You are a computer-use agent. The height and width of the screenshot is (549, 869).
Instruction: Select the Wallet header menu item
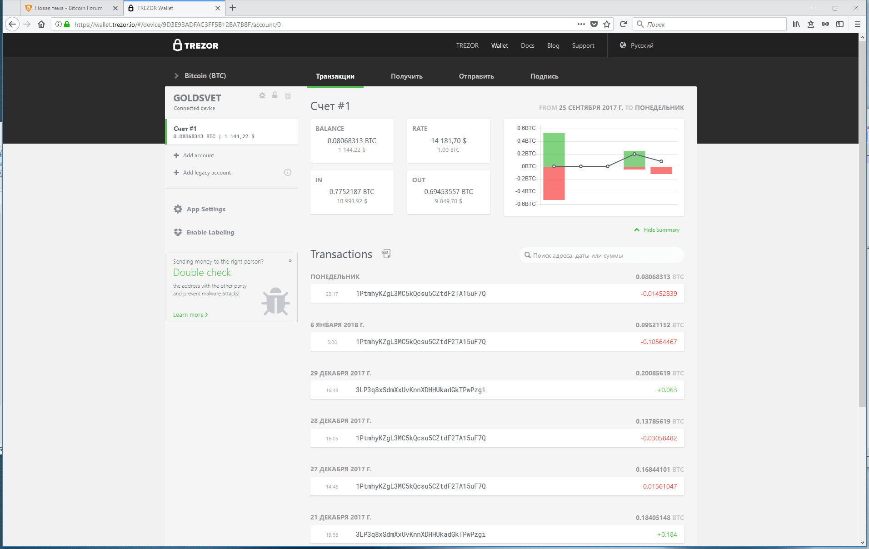tap(499, 45)
